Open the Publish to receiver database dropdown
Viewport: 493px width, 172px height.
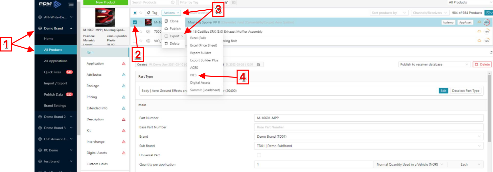[434, 64]
